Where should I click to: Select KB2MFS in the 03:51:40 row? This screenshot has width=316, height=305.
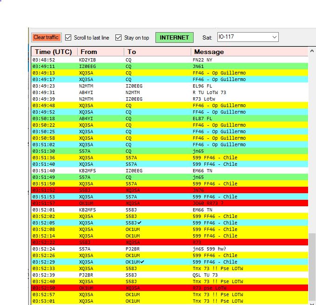pos(87,171)
